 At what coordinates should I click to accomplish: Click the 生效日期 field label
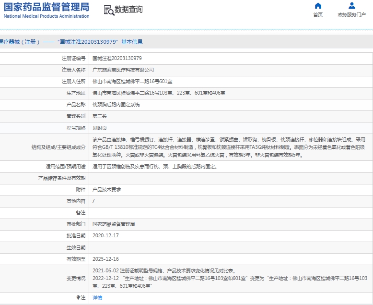tap(76, 248)
